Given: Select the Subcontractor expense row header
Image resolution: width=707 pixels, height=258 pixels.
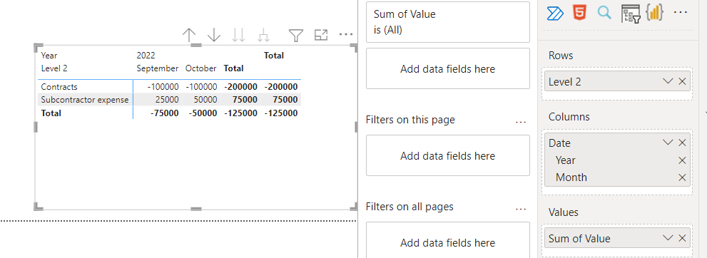Looking at the screenshot, I should coord(85,100).
